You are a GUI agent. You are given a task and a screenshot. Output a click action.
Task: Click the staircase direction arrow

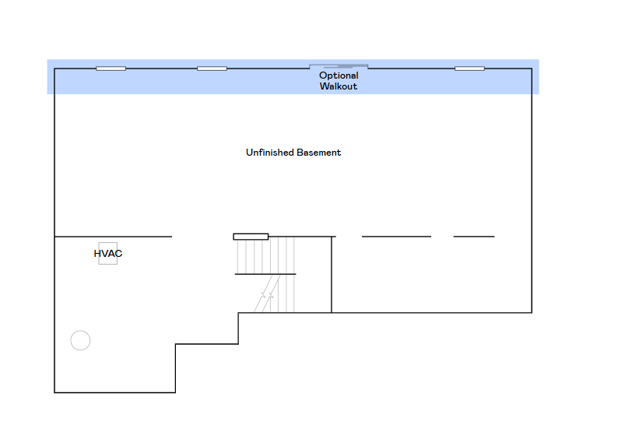tap(267, 296)
